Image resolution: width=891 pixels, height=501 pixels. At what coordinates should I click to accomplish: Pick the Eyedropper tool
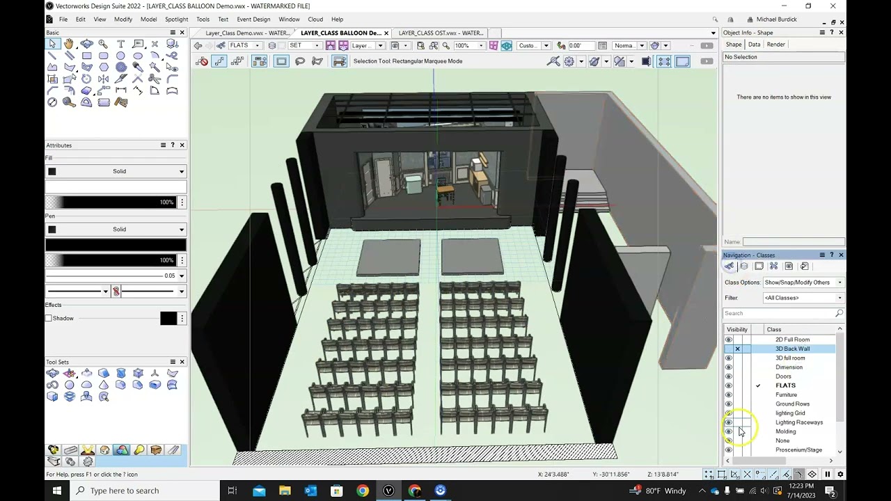coord(138,67)
